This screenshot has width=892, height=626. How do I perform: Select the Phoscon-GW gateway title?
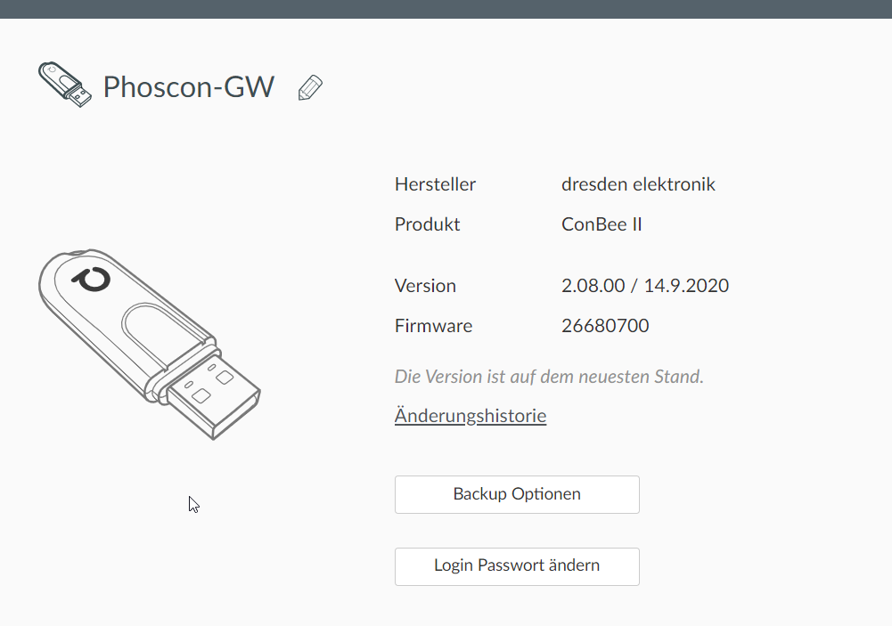pyautogui.click(x=189, y=87)
